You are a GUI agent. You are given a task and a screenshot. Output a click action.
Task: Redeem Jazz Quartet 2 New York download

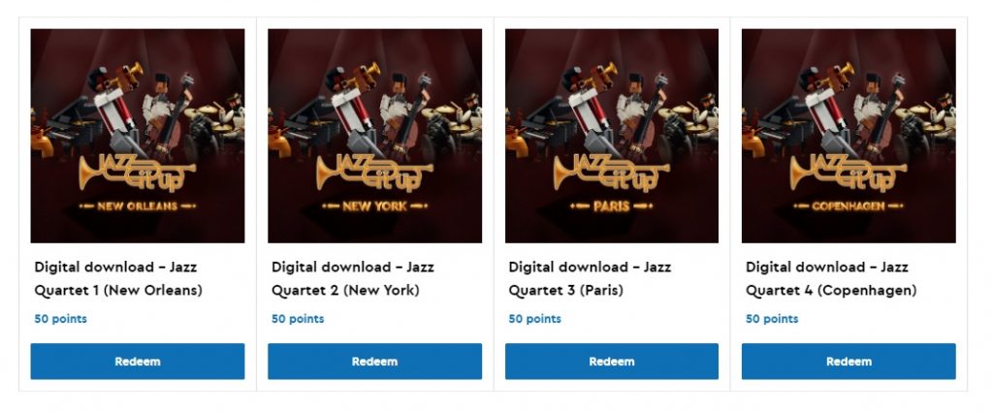click(374, 362)
